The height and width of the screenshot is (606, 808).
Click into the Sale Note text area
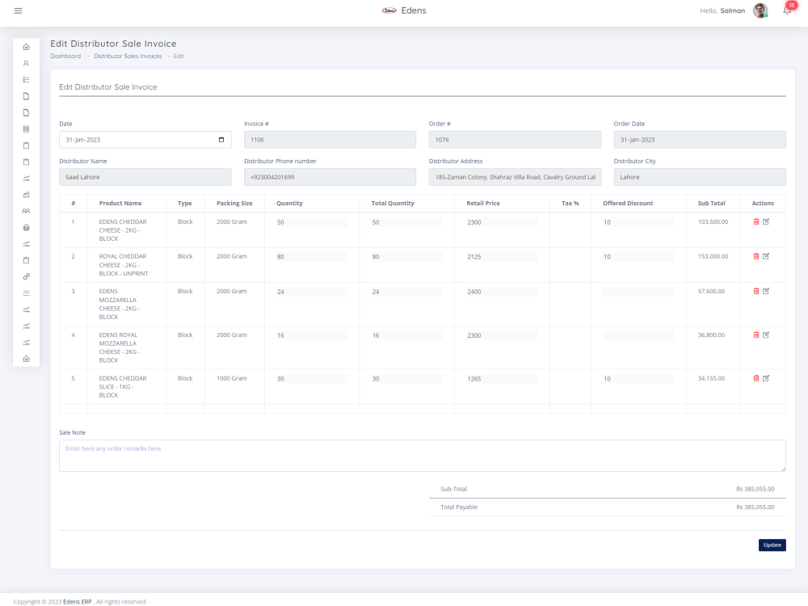[x=422, y=456]
